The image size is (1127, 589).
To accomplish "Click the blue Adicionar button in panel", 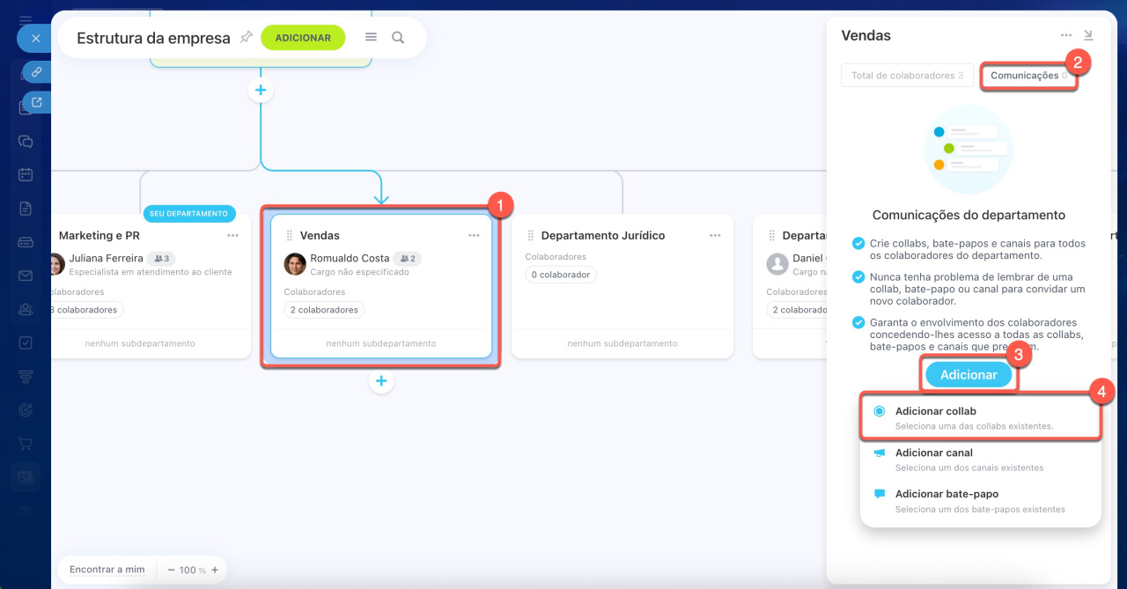I will 969,374.
